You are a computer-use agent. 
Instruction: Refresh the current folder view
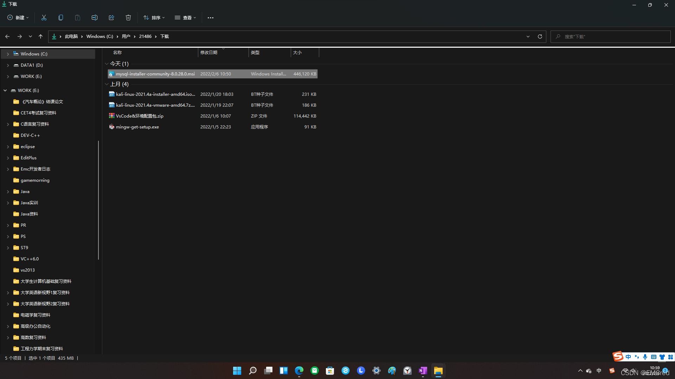pos(540,36)
